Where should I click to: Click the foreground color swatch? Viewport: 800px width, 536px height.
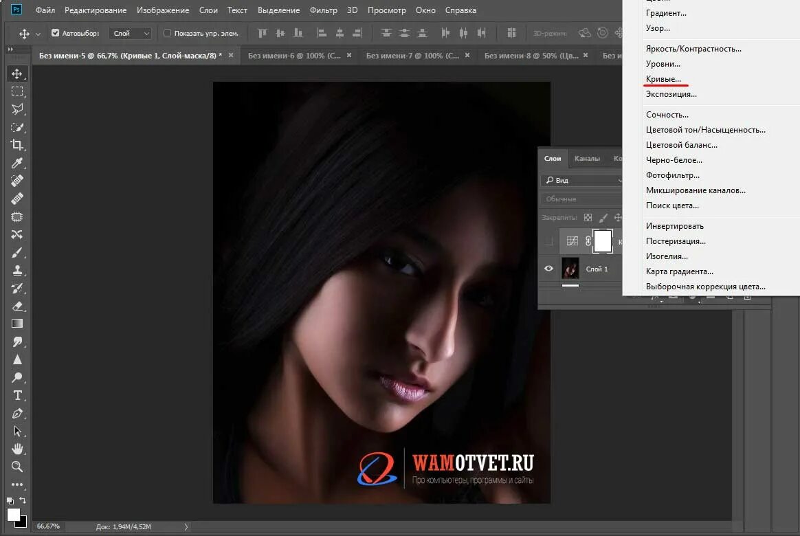tap(13, 514)
